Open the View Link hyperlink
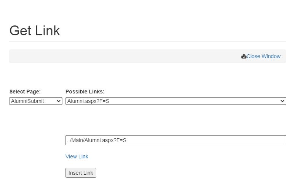Screen dimensions: 295x188 [77, 156]
